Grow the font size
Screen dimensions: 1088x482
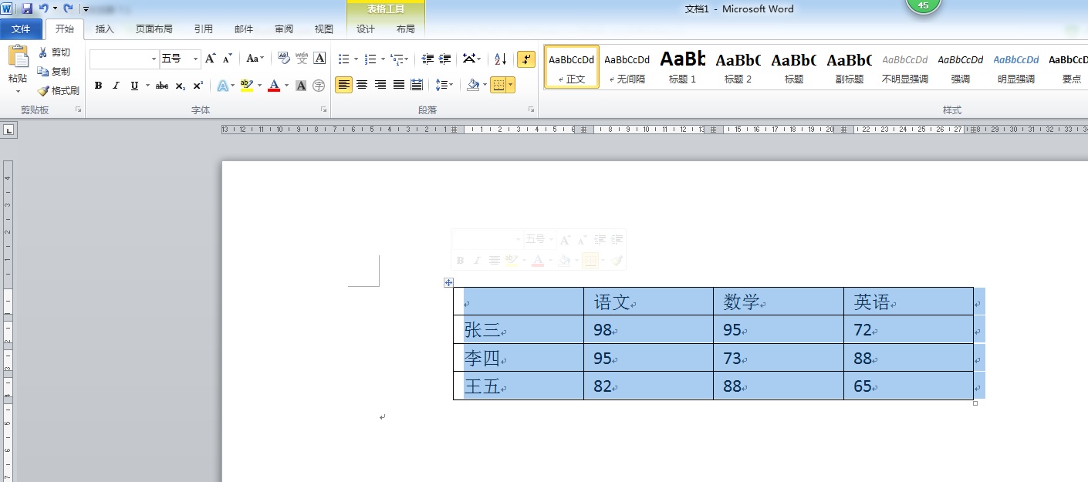point(211,59)
